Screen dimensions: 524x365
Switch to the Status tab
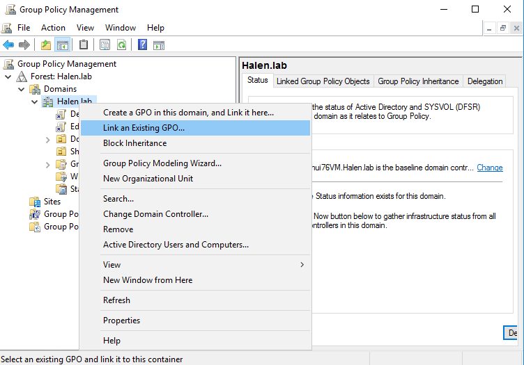pyautogui.click(x=257, y=81)
